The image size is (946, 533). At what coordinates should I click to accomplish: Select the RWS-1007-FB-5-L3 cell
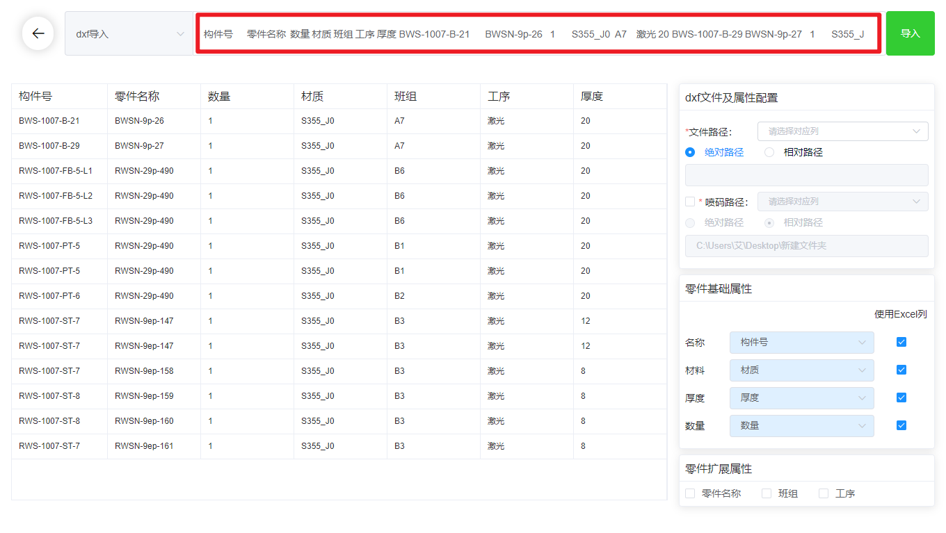[x=59, y=221]
